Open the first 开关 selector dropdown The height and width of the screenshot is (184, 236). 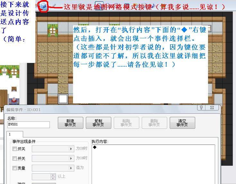point(53,149)
